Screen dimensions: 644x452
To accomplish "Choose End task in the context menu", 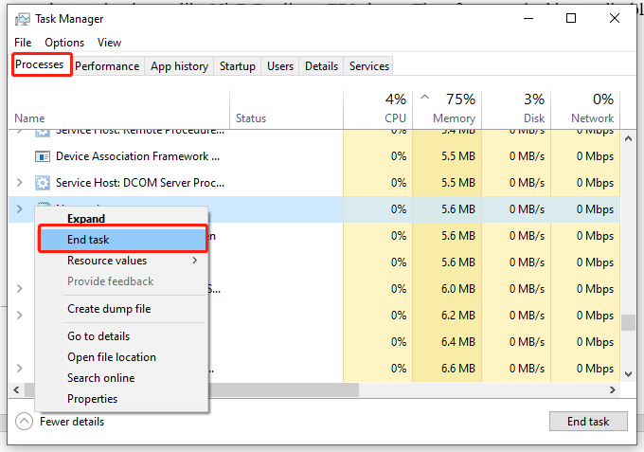I will (x=123, y=239).
